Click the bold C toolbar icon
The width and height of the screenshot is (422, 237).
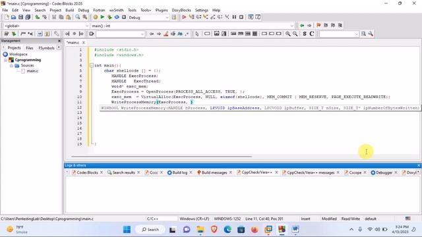tap(312, 34)
